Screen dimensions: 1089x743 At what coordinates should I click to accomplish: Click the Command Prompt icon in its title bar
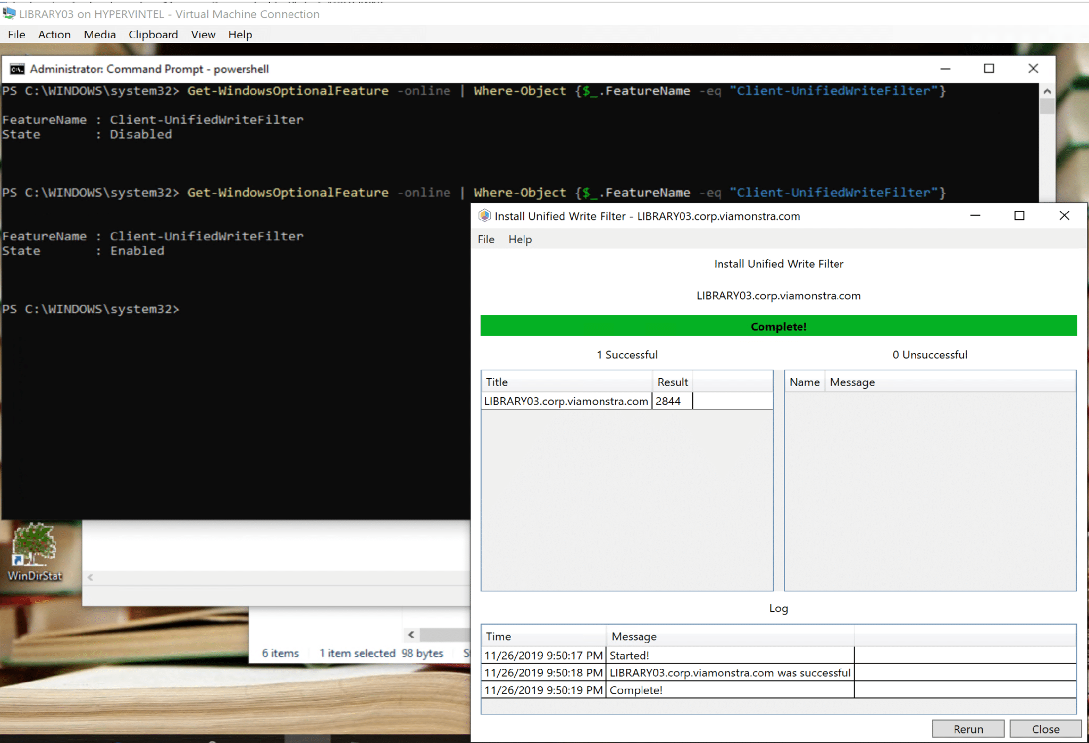[x=16, y=69]
